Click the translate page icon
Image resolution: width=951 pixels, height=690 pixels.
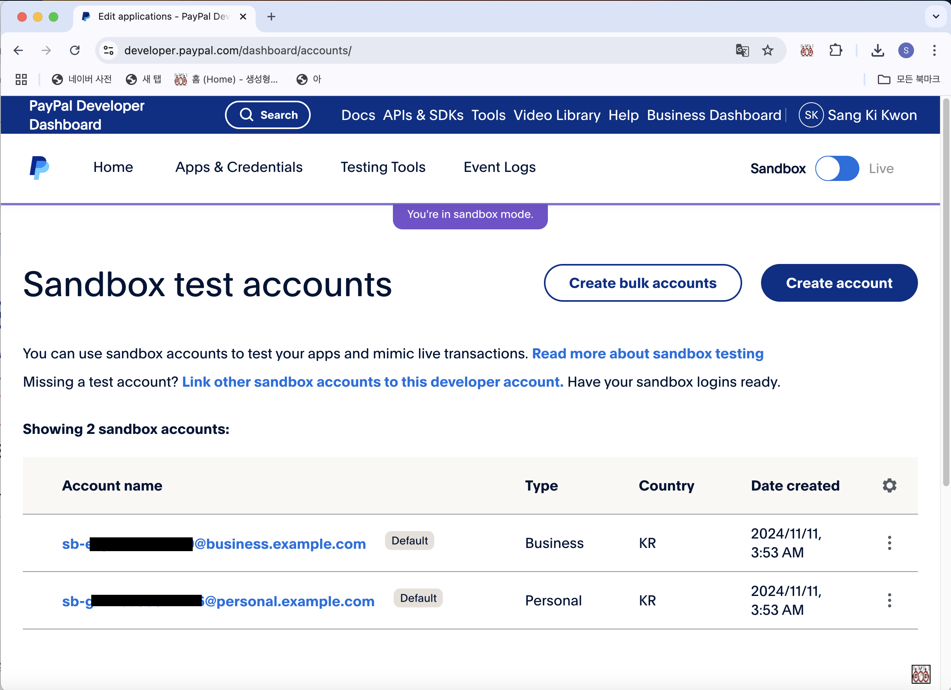coord(742,50)
